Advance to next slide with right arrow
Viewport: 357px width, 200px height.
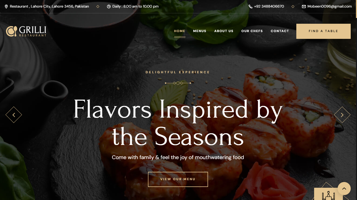342,115
